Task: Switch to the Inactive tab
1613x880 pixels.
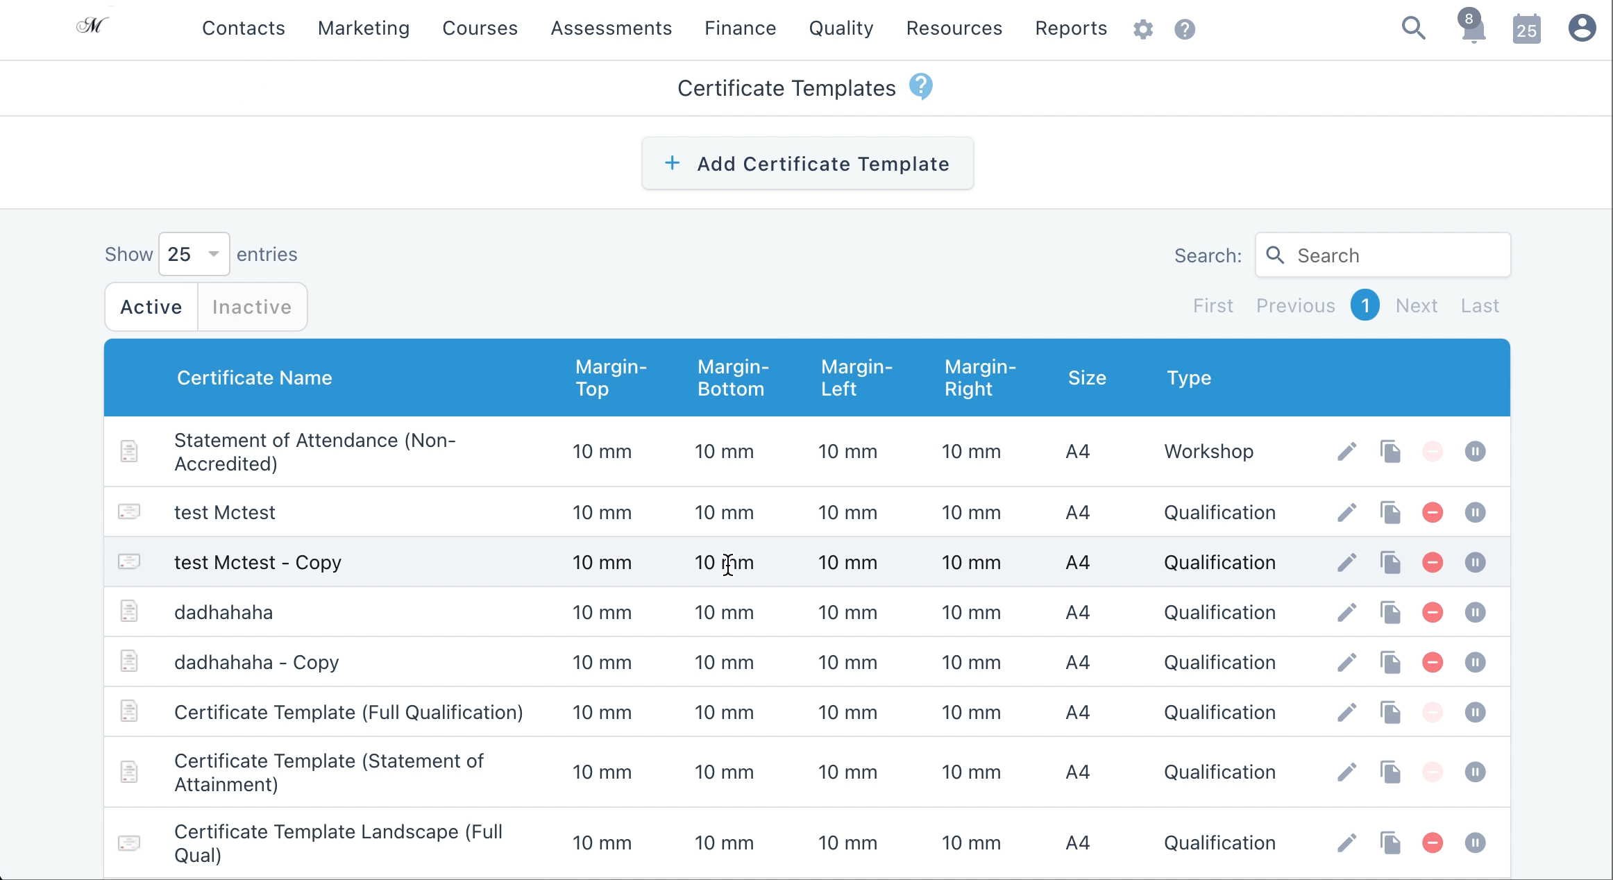Action: tap(252, 307)
